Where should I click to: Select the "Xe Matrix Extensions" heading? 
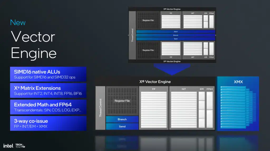(x=37, y=88)
